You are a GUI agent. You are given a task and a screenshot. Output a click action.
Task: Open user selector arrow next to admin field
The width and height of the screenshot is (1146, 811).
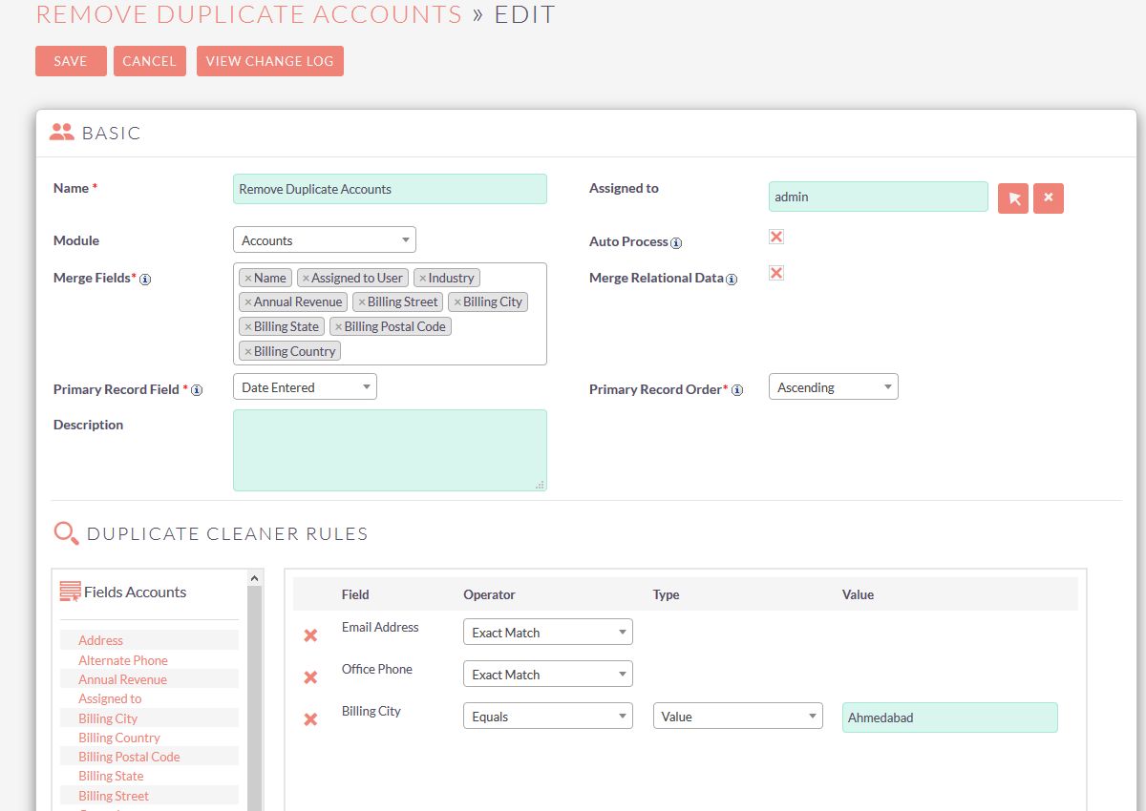1012,198
